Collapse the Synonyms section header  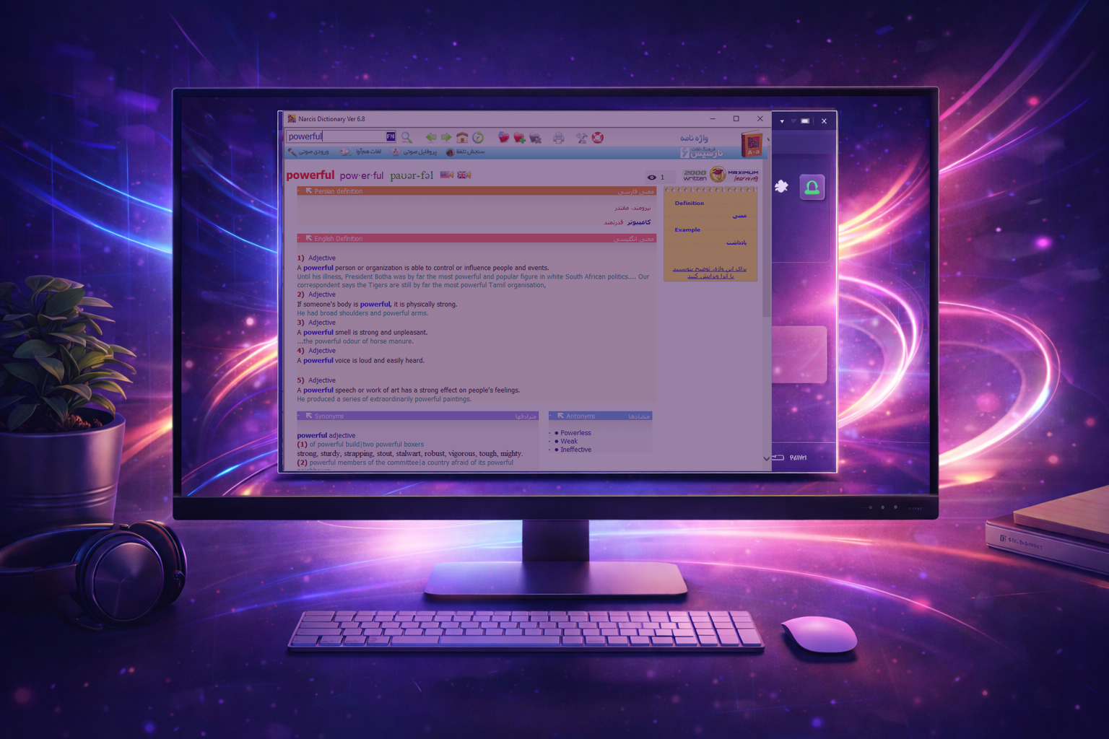(x=309, y=416)
